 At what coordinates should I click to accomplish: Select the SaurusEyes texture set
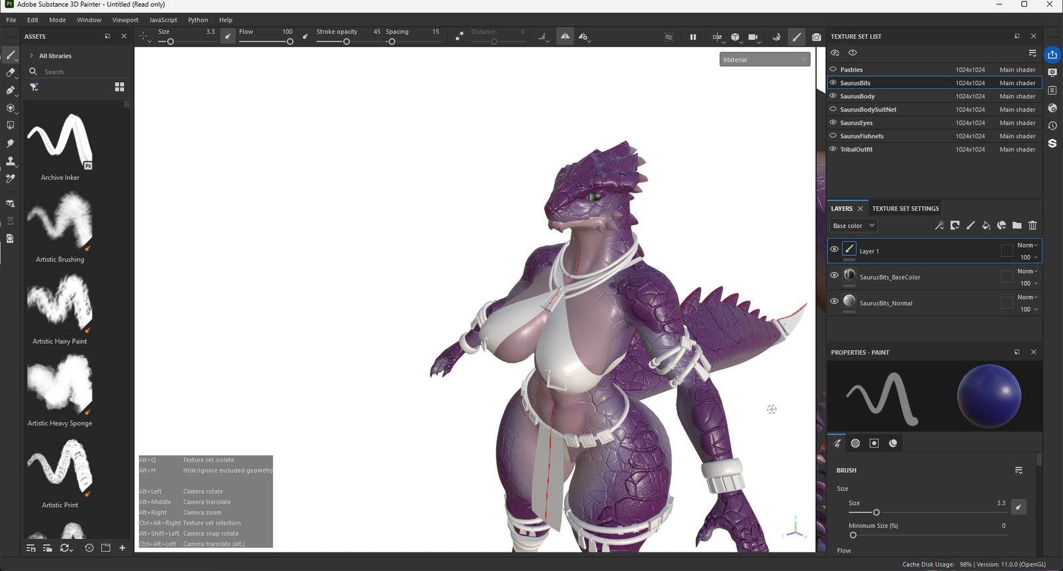856,123
